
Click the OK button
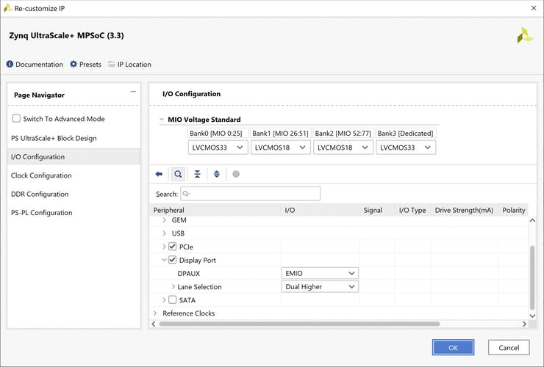pyautogui.click(x=453, y=347)
